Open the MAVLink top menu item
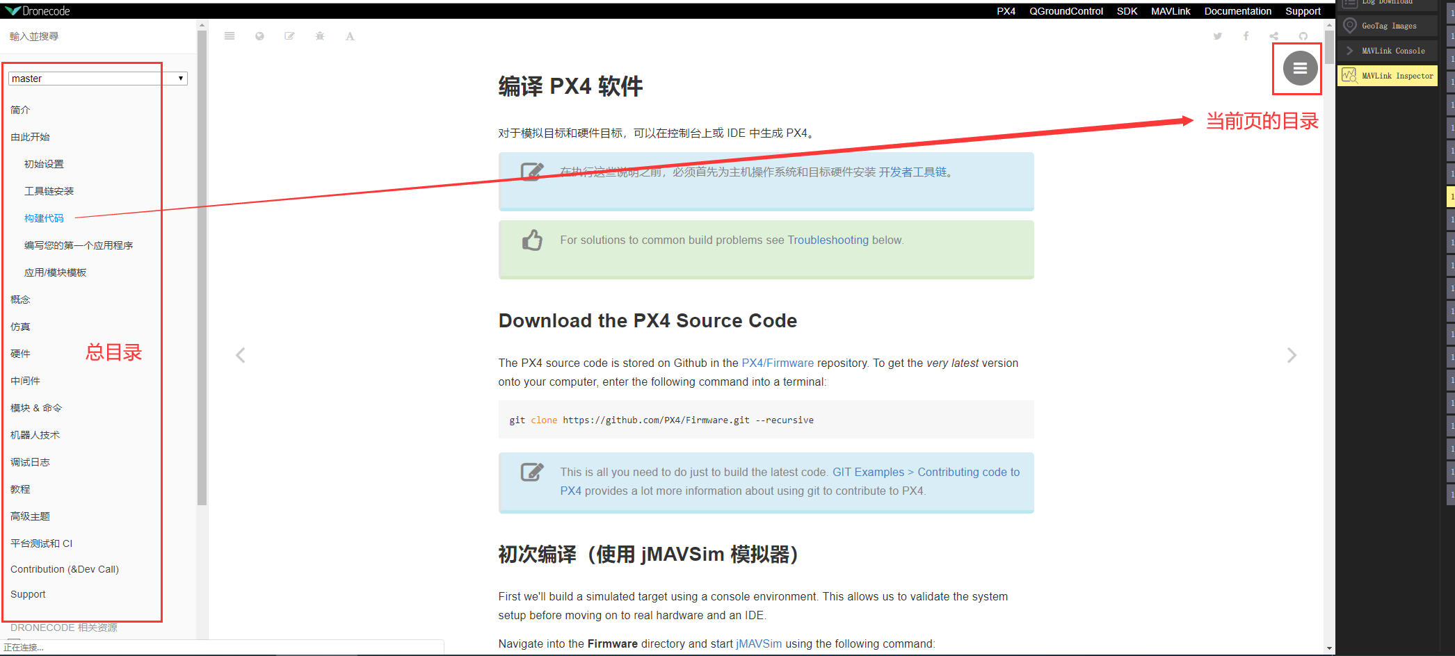 (x=1171, y=11)
